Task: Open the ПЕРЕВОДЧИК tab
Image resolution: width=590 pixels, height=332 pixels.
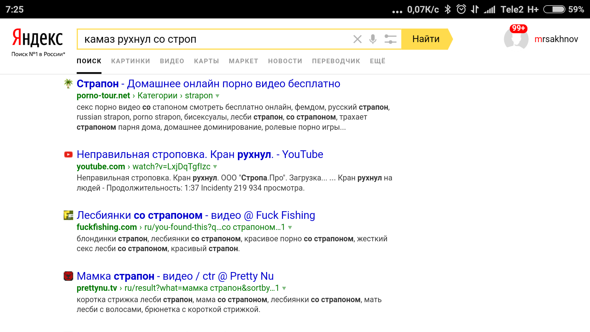Action: click(336, 61)
